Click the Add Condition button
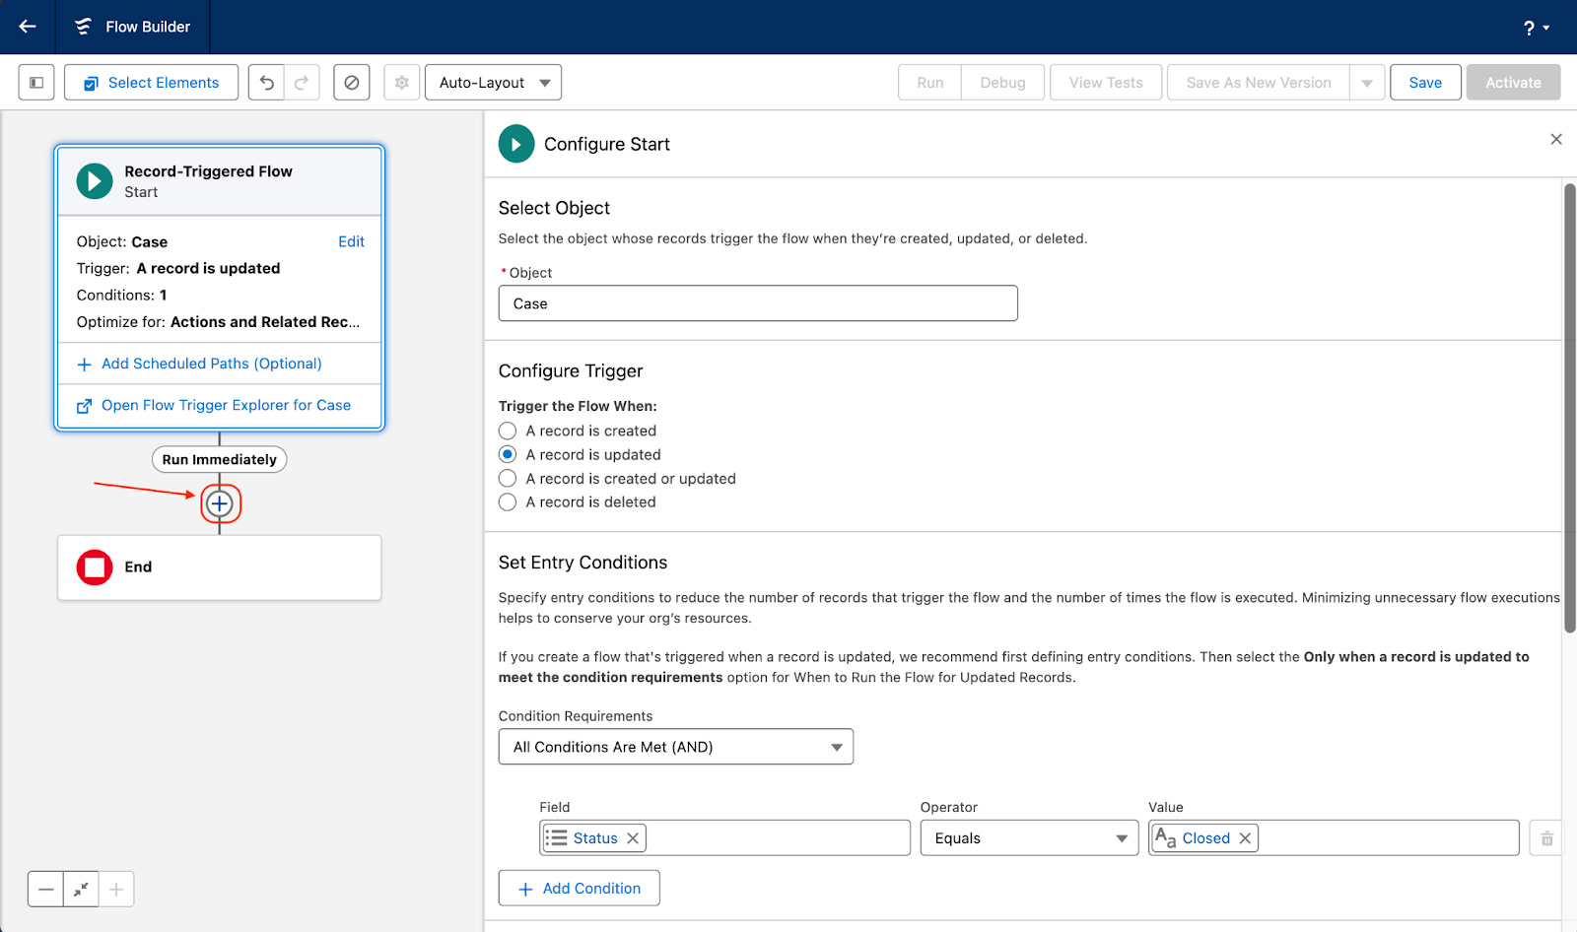The image size is (1577, 932). (x=579, y=889)
